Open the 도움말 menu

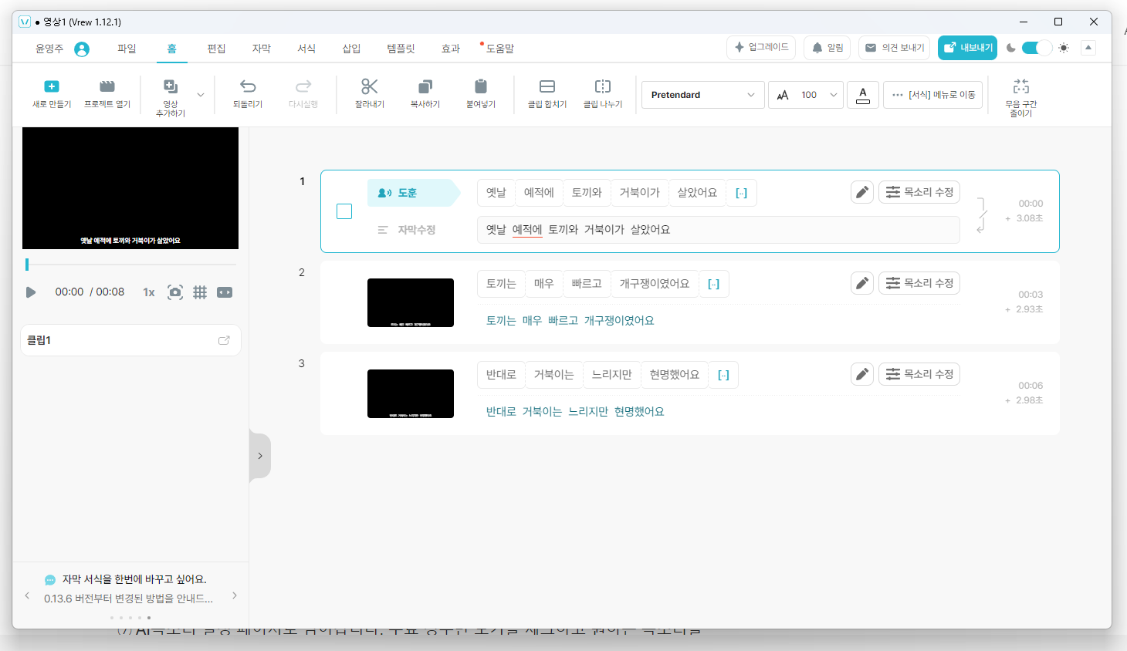(499, 49)
